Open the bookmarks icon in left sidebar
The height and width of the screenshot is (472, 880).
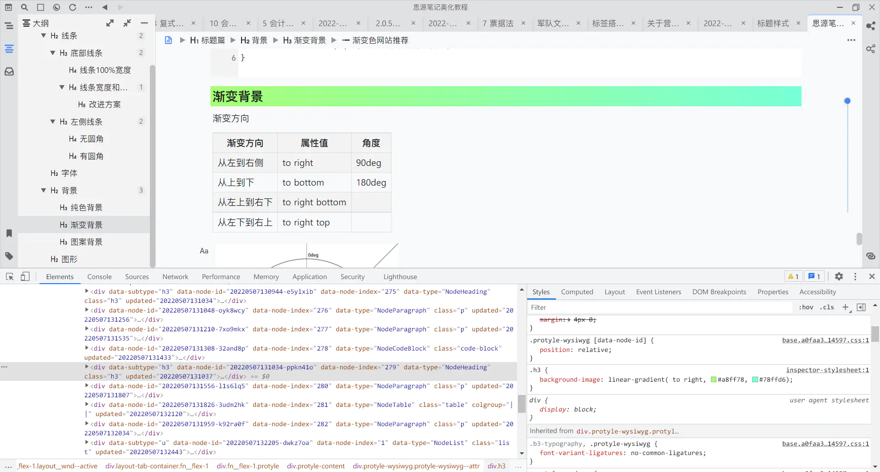[x=9, y=233]
